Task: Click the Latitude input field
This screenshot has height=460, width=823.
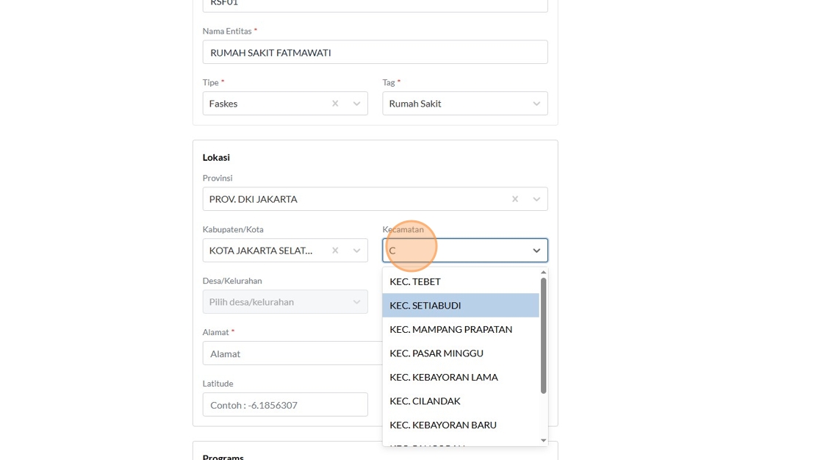Action: (285, 405)
